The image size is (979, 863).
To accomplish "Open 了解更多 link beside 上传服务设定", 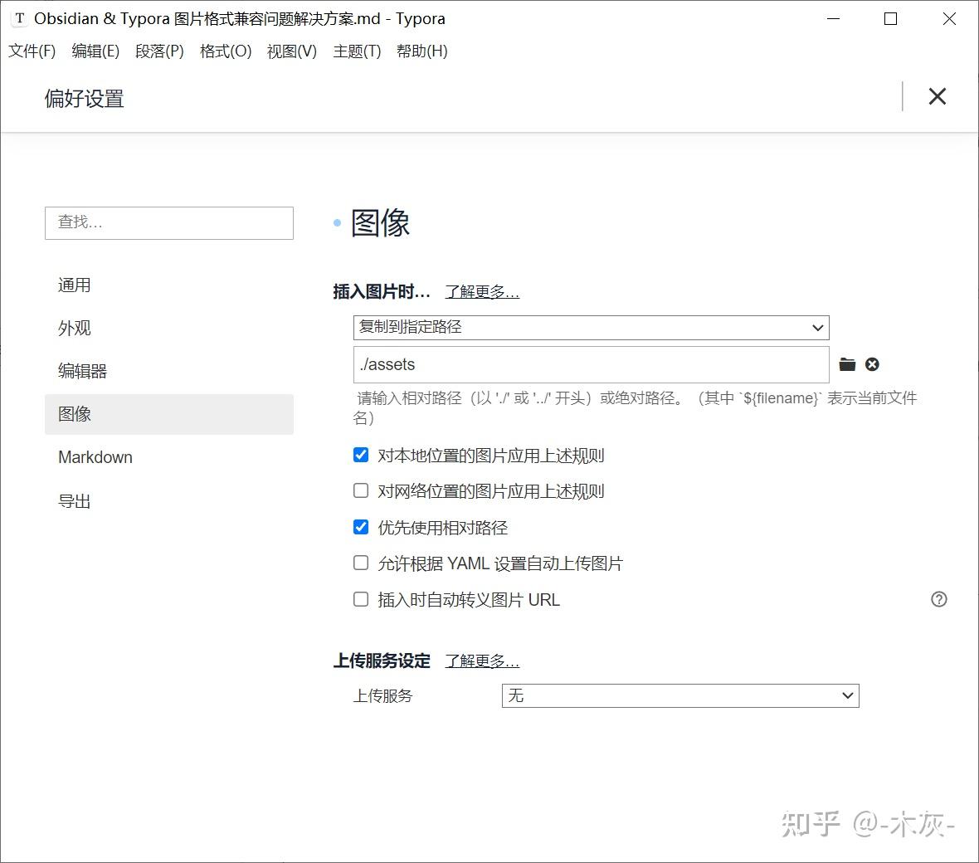I will [x=482, y=661].
